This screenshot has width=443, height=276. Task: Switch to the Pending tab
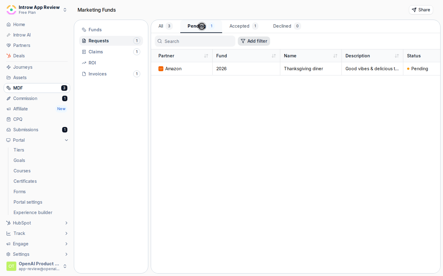click(201, 26)
